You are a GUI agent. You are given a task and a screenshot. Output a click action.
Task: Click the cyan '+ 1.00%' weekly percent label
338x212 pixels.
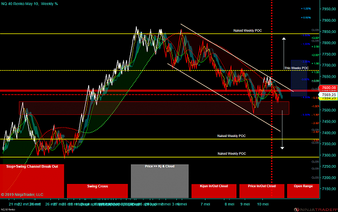(306, 9)
